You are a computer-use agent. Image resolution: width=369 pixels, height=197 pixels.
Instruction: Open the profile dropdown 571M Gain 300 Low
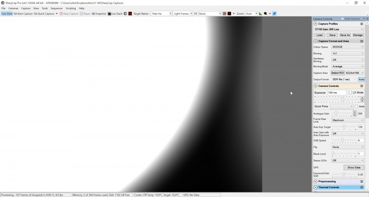[x=339, y=29]
